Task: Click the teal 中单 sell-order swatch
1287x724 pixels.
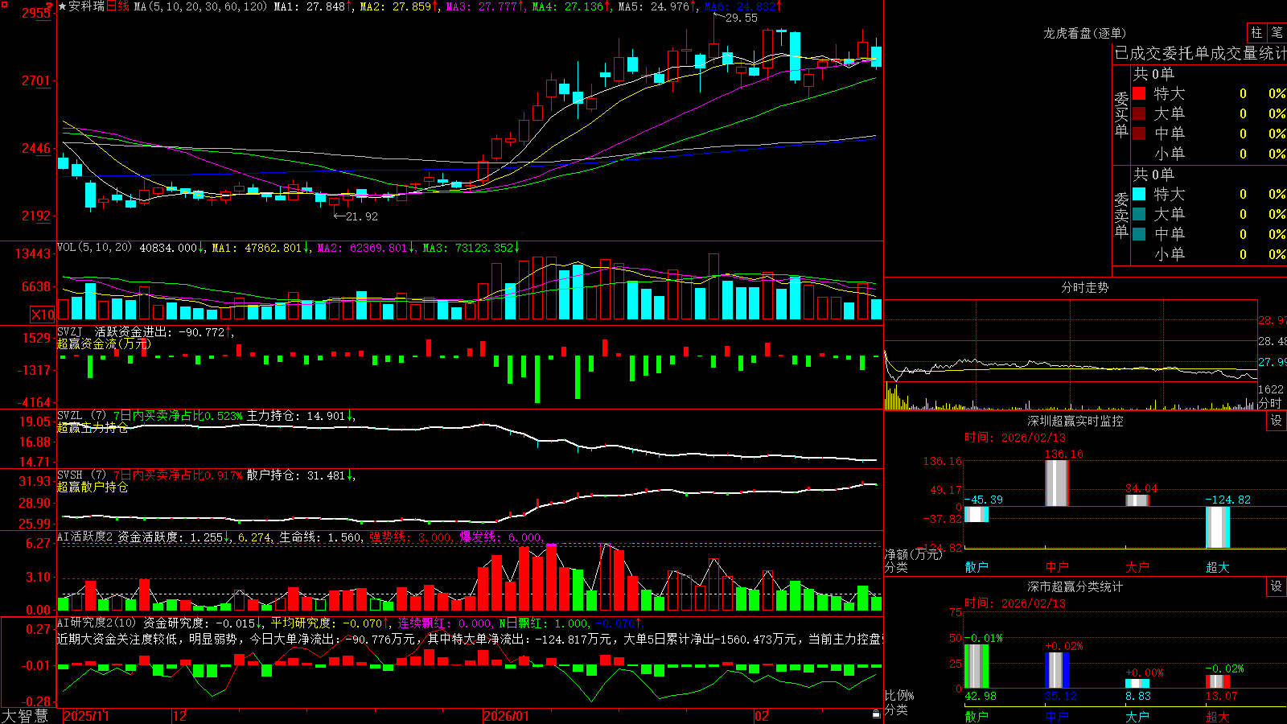Action: coord(1139,234)
